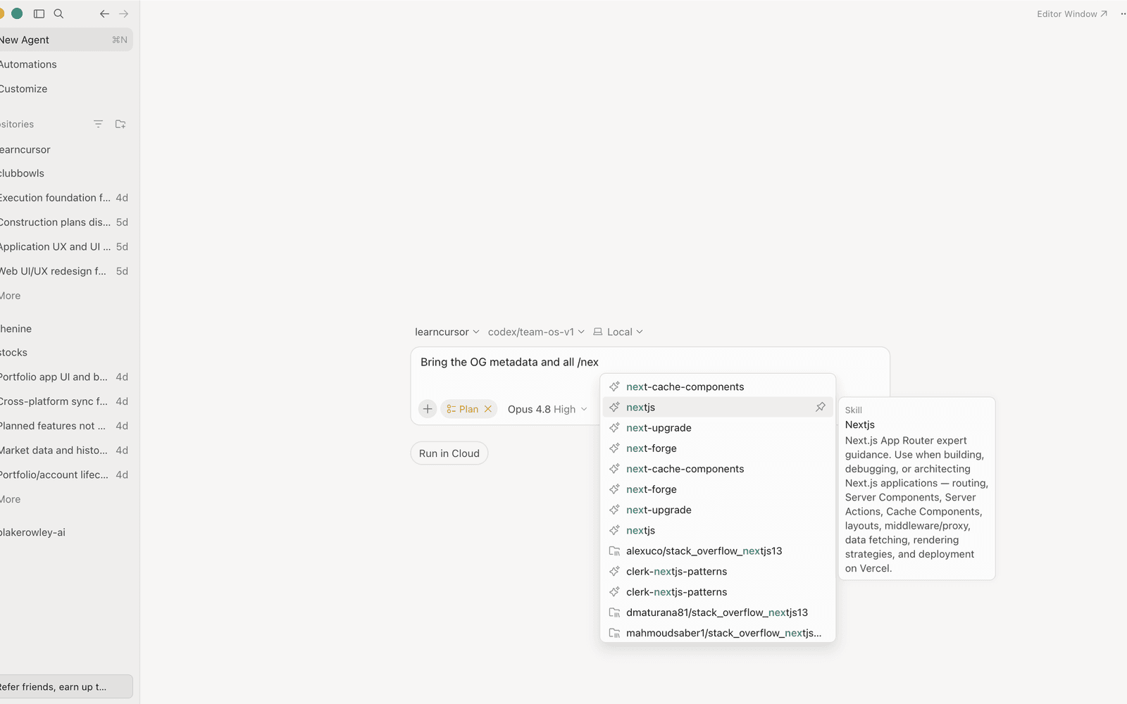The width and height of the screenshot is (1127, 704).
Task: Open Application UX and UI conversation
Action: click(66, 246)
